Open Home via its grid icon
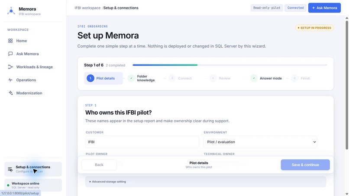 pos(10,41)
